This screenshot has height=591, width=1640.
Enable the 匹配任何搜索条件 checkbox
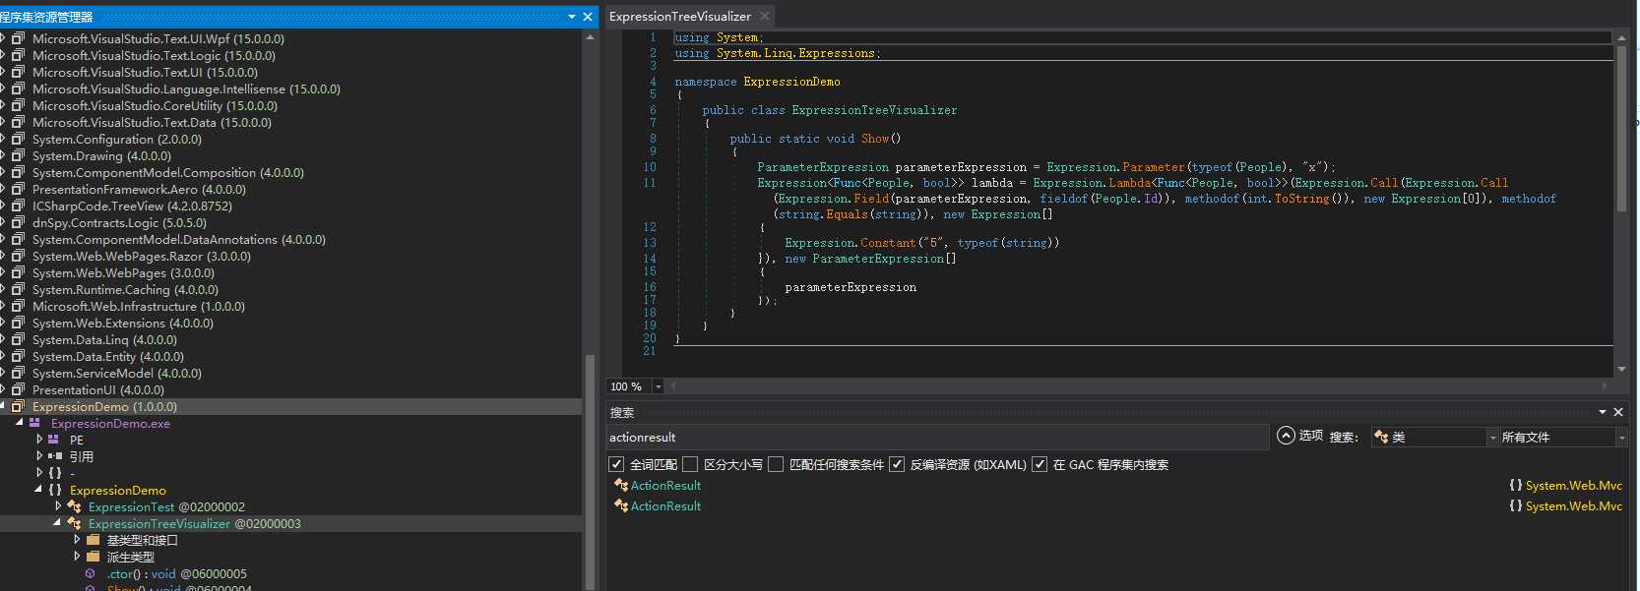pyautogui.click(x=776, y=464)
